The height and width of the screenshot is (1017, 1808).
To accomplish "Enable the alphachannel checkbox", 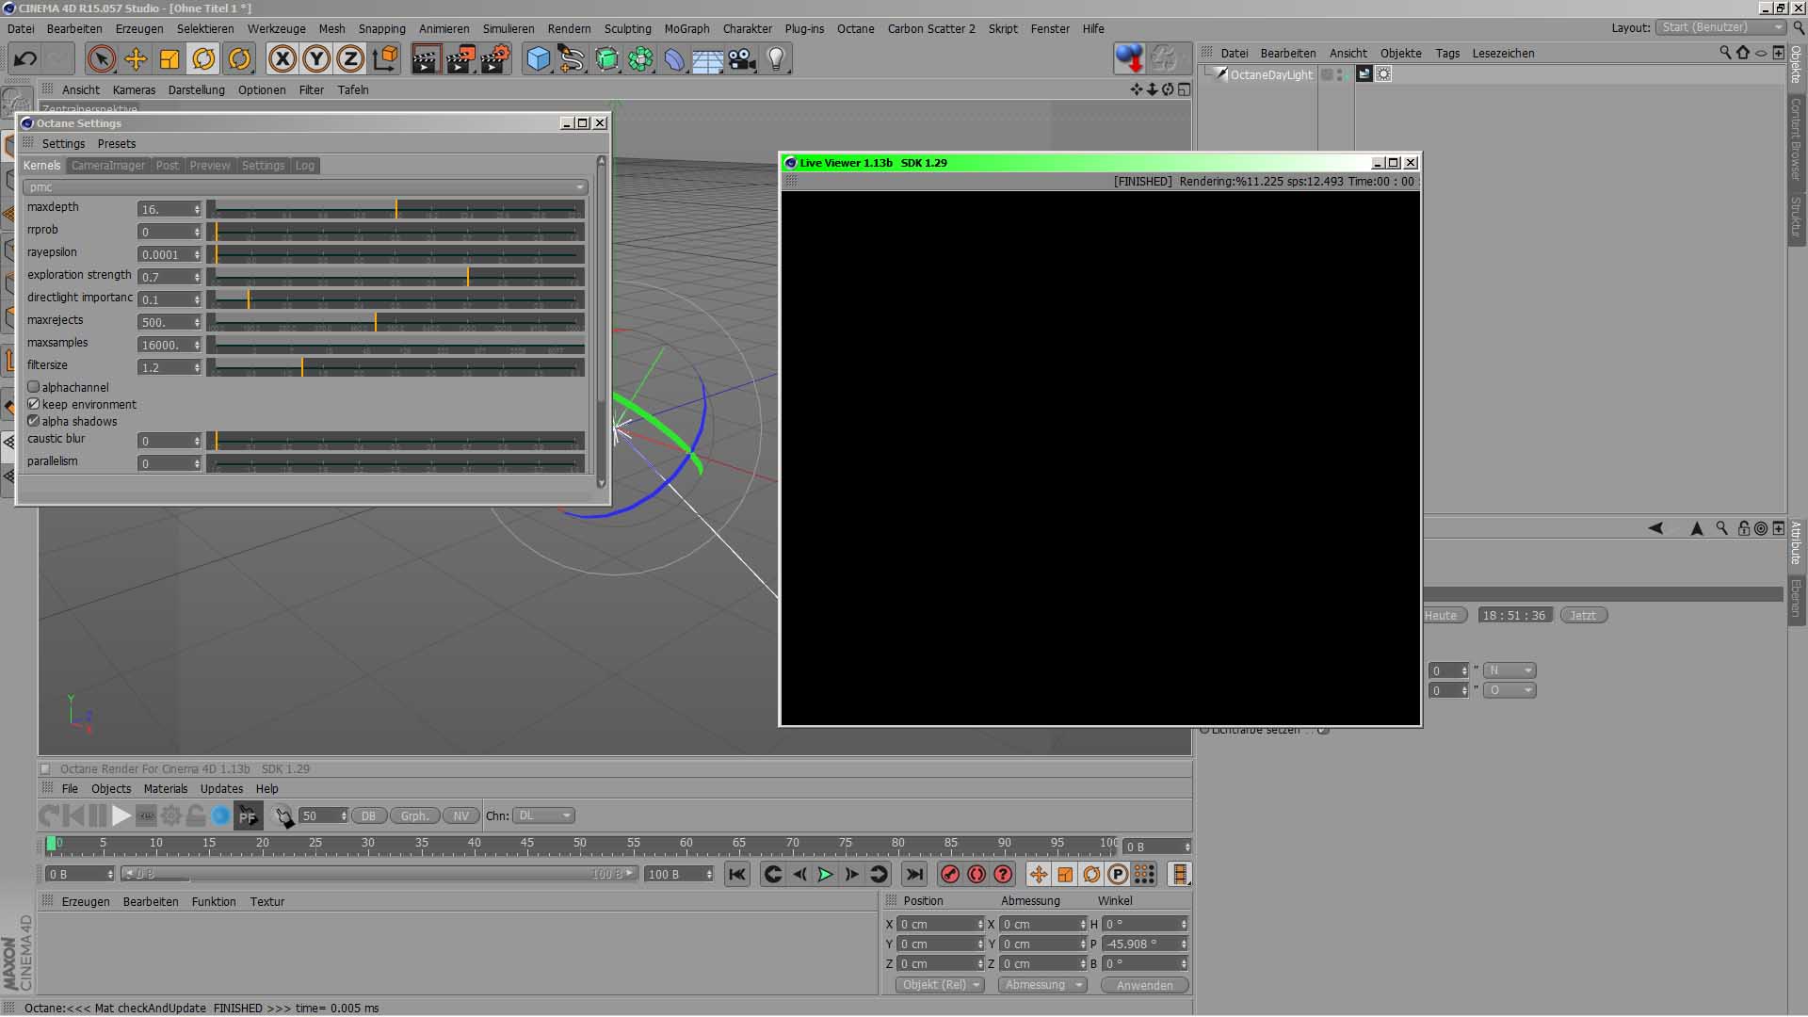I will tap(34, 387).
